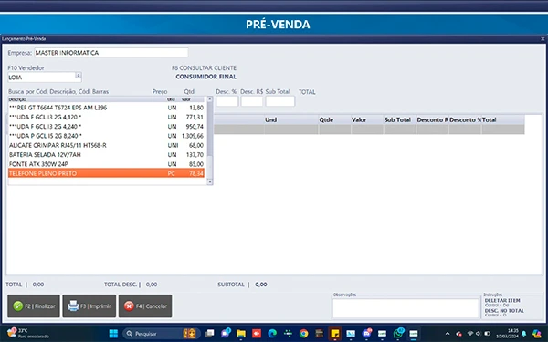The image size is (548, 342).
Task: Click the product list scroll down arrow
Action: click(x=210, y=181)
